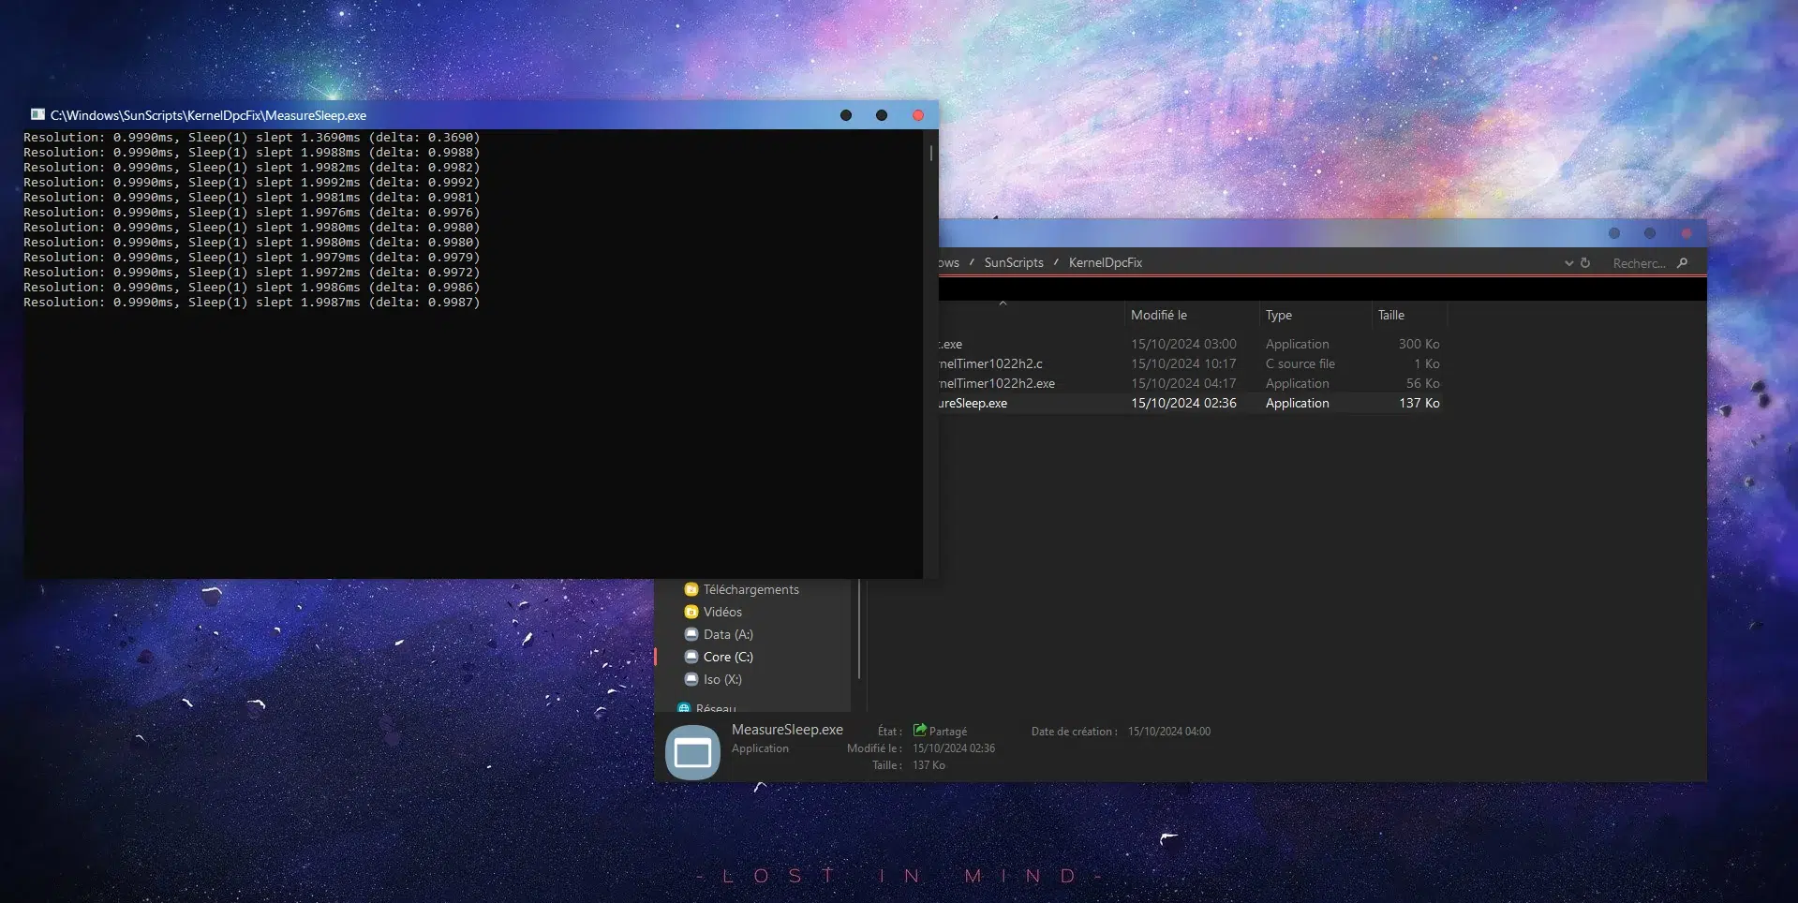Click the search magnifier icon

pos(1684,263)
